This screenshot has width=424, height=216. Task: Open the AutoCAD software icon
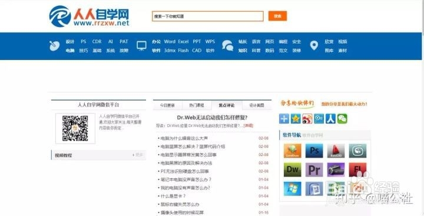pos(336,151)
